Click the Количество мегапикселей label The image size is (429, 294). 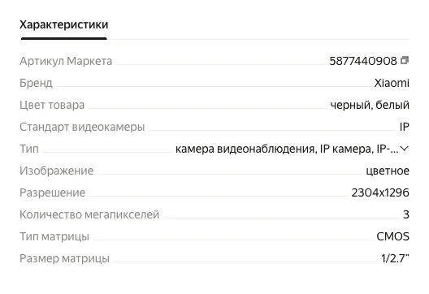[89, 214]
